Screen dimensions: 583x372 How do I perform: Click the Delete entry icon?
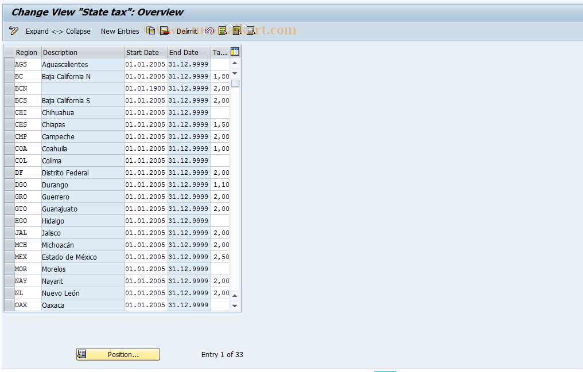164,31
